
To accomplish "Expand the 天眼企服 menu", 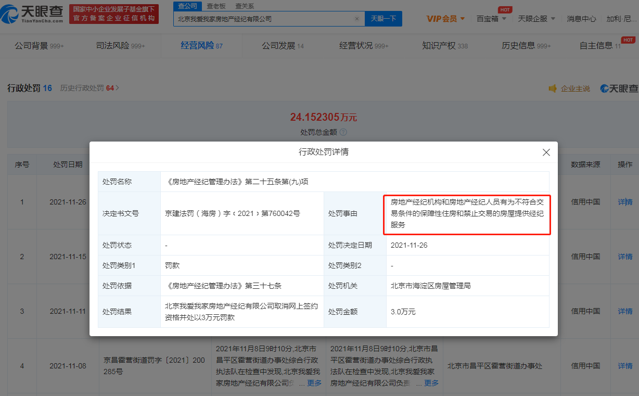I will (536, 19).
